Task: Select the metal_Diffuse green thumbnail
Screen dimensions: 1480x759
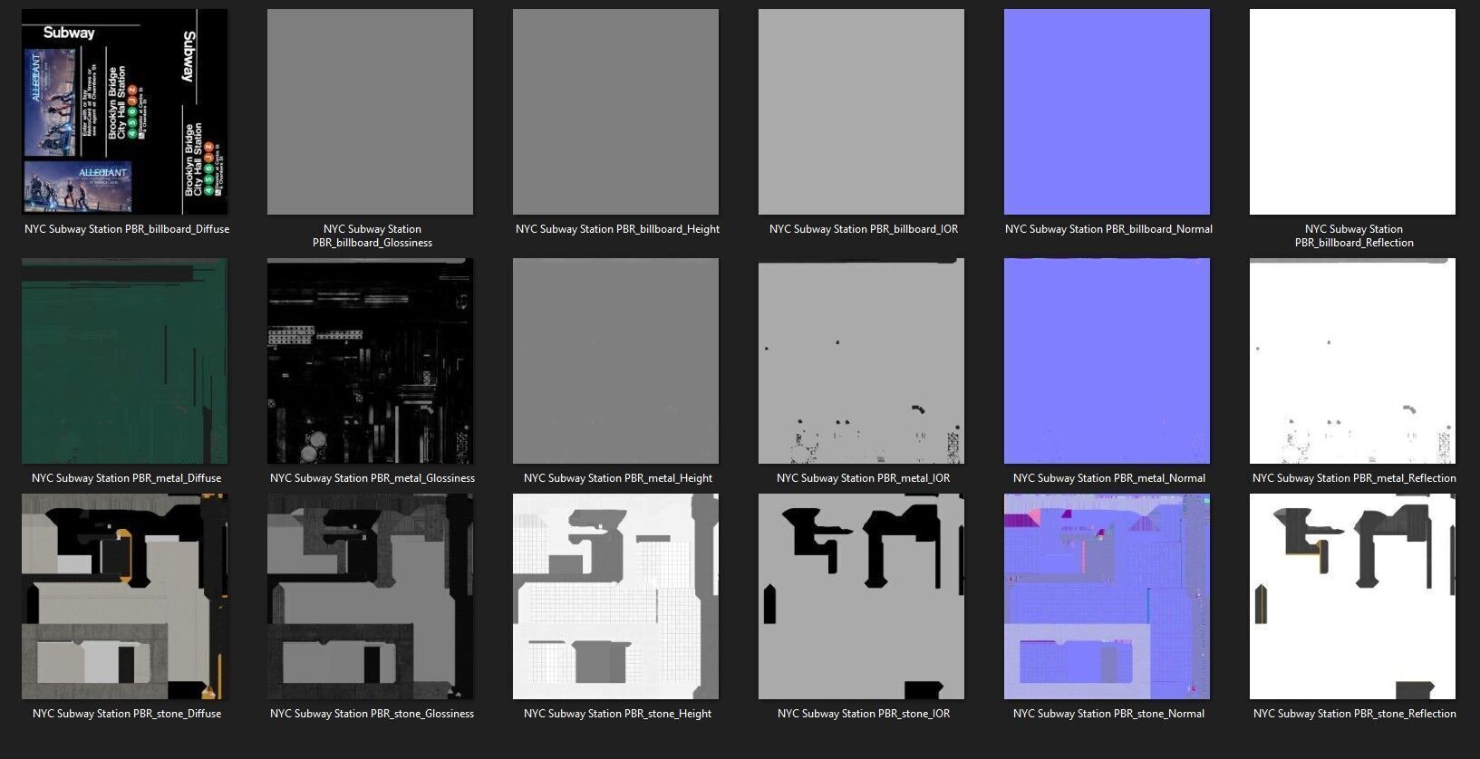Action: 125,361
